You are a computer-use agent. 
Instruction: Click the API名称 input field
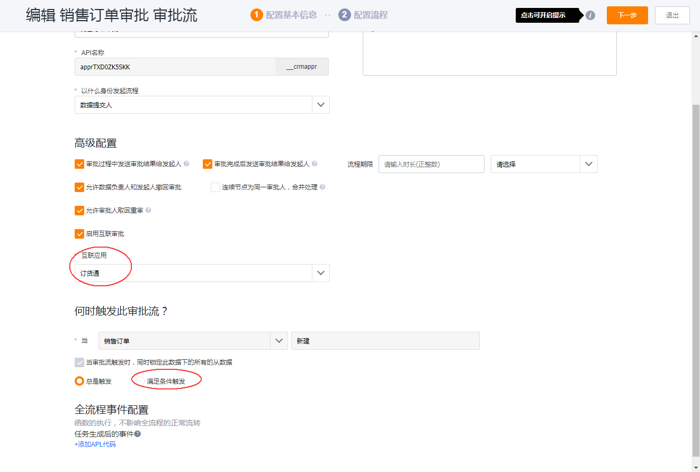175,67
